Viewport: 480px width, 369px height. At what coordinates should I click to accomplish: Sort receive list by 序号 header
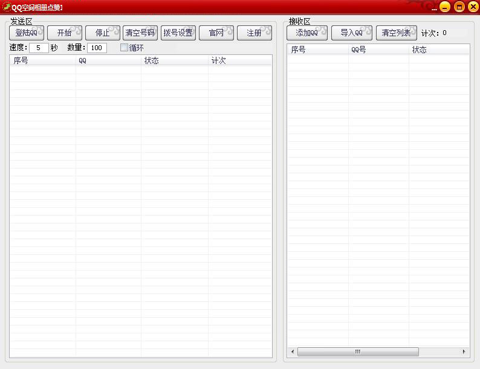[318, 50]
